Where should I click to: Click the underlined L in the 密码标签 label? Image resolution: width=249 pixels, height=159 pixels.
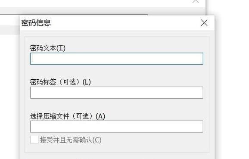[x=87, y=82]
